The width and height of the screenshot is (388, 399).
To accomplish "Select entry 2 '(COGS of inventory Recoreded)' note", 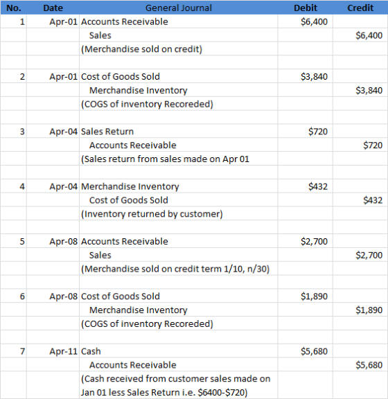I will click(x=147, y=104).
